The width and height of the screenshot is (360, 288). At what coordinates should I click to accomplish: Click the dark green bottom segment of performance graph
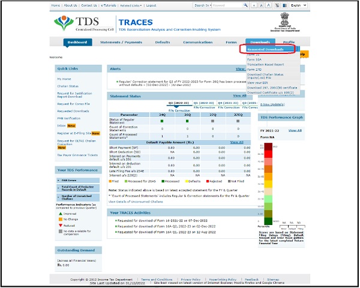coord(268,221)
